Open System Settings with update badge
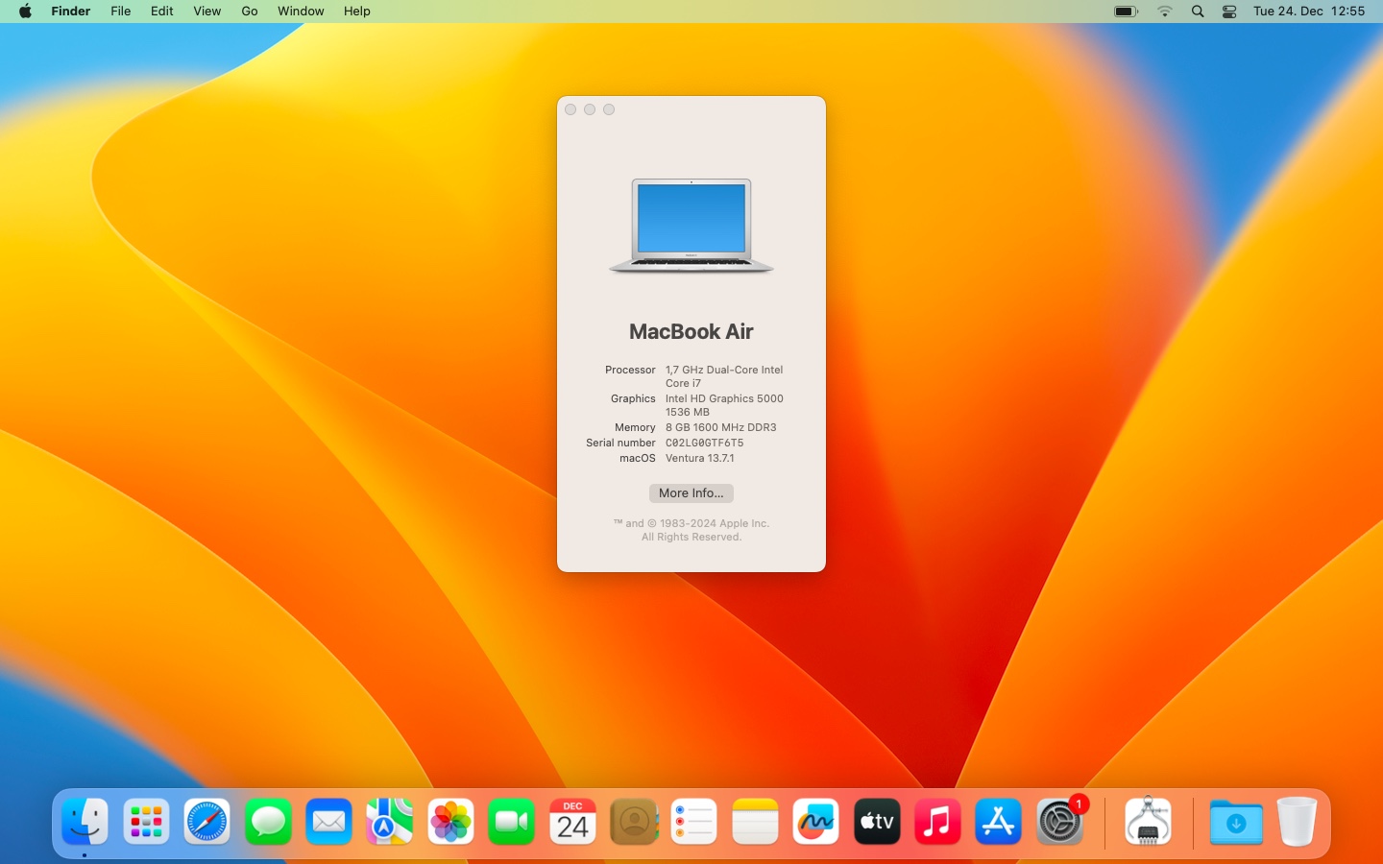 click(x=1059, y=822)
